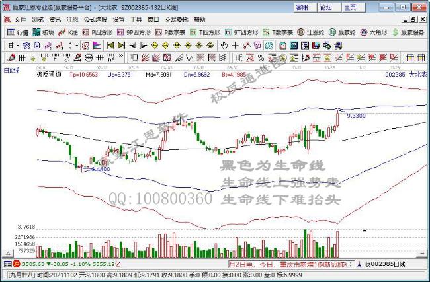430x282 pixels.
Task: Switch to the K线 chart toolbar button
Action: point(68,32)
